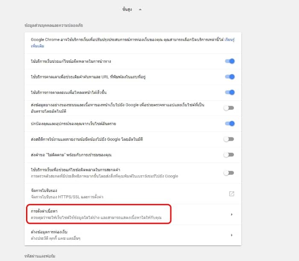Disable the page preload prediction toggle
The height and width of the screenshot is (261, 299).
[x=229, y=92]
